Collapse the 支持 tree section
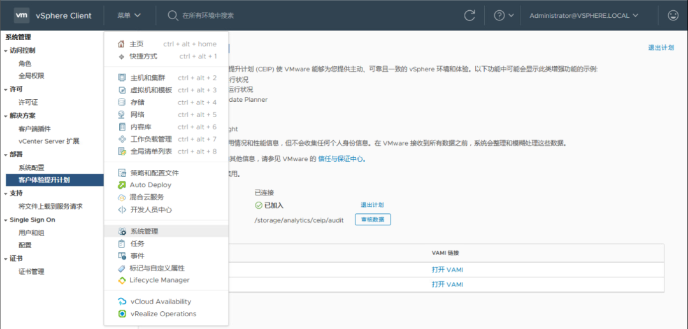The width and height of the screenshot is (688, 329). coord(6,193)
